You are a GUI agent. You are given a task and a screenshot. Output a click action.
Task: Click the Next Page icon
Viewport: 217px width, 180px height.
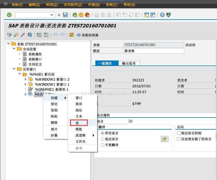tap(131, 15)
